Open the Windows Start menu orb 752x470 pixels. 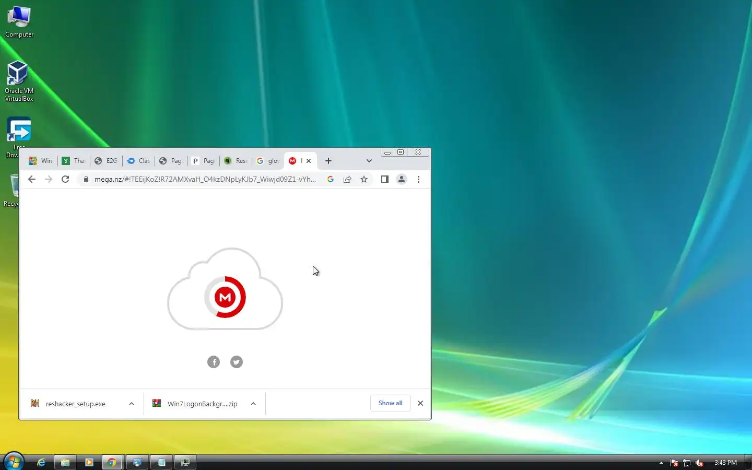point(14,462)
